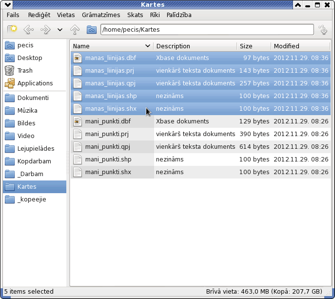Open Applications in the sidebar

pyautogui.click(x=35, y=83)
